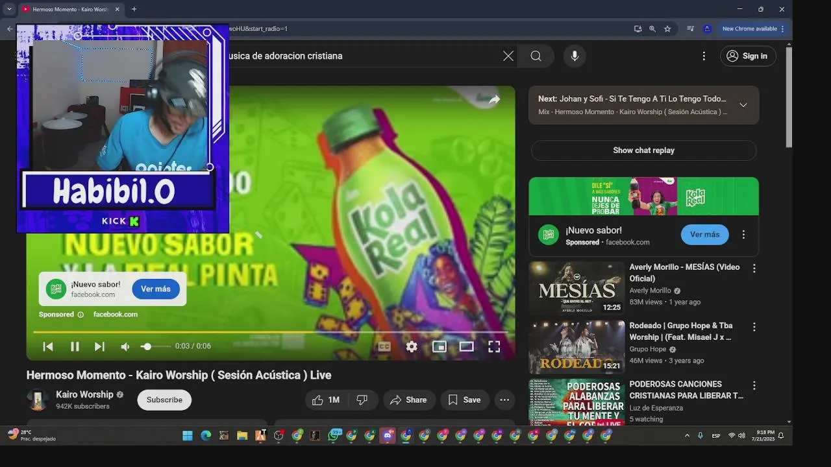The image size is (831, 467).
Task: Toggle theater mode view
Action: 467,346
